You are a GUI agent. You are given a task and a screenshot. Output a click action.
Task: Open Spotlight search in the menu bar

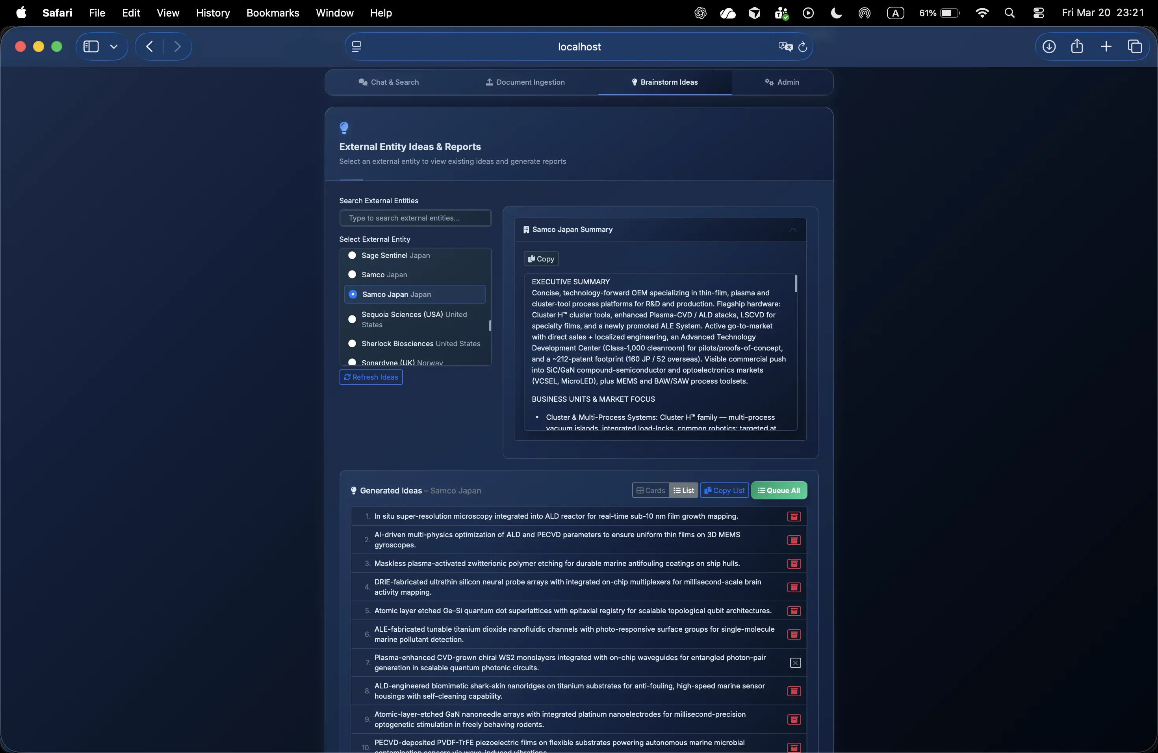point(1010,13)
